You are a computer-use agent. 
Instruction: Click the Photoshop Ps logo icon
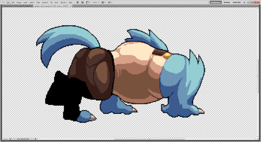click(x=3, y=2)
